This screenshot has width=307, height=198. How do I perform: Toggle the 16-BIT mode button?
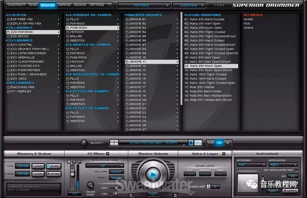point(54,166)
